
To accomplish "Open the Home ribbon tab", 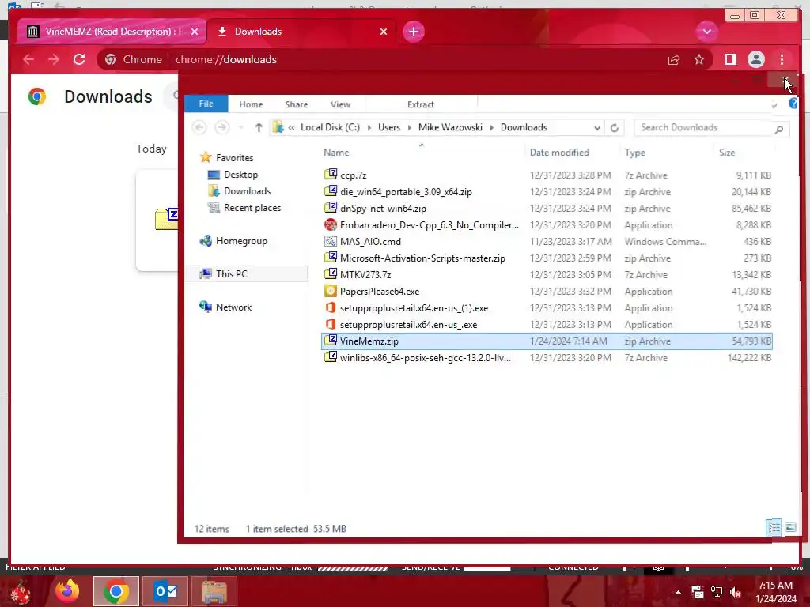I will (251, 104).
